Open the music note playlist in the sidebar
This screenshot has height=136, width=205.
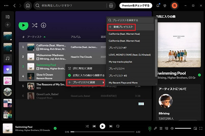click(7, 58)
